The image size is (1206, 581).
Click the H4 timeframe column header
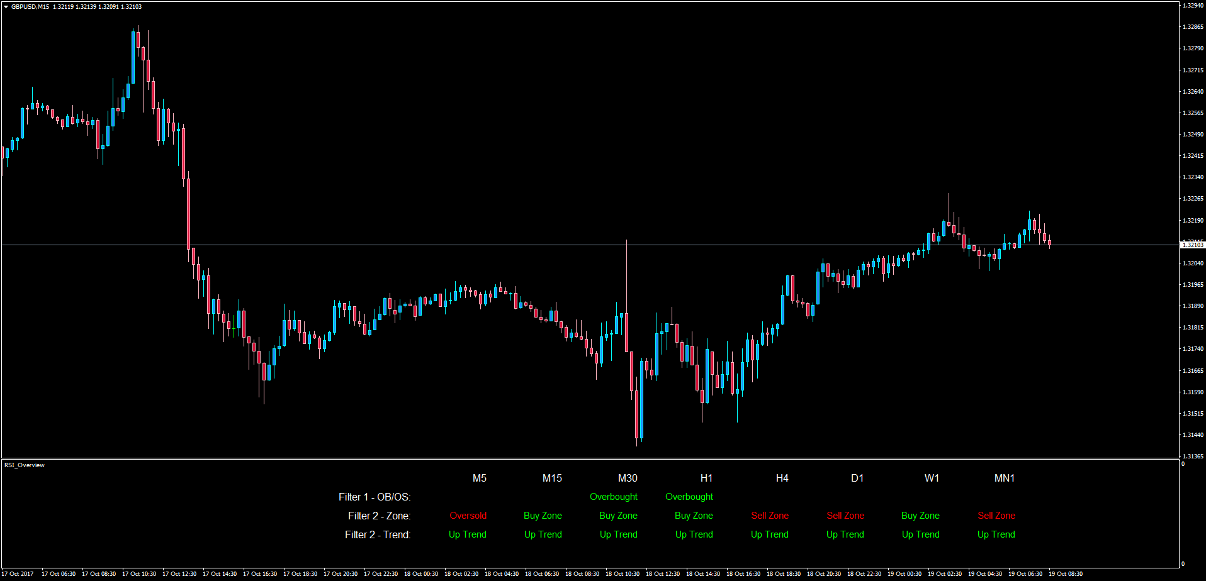click(x=782, y=479)
